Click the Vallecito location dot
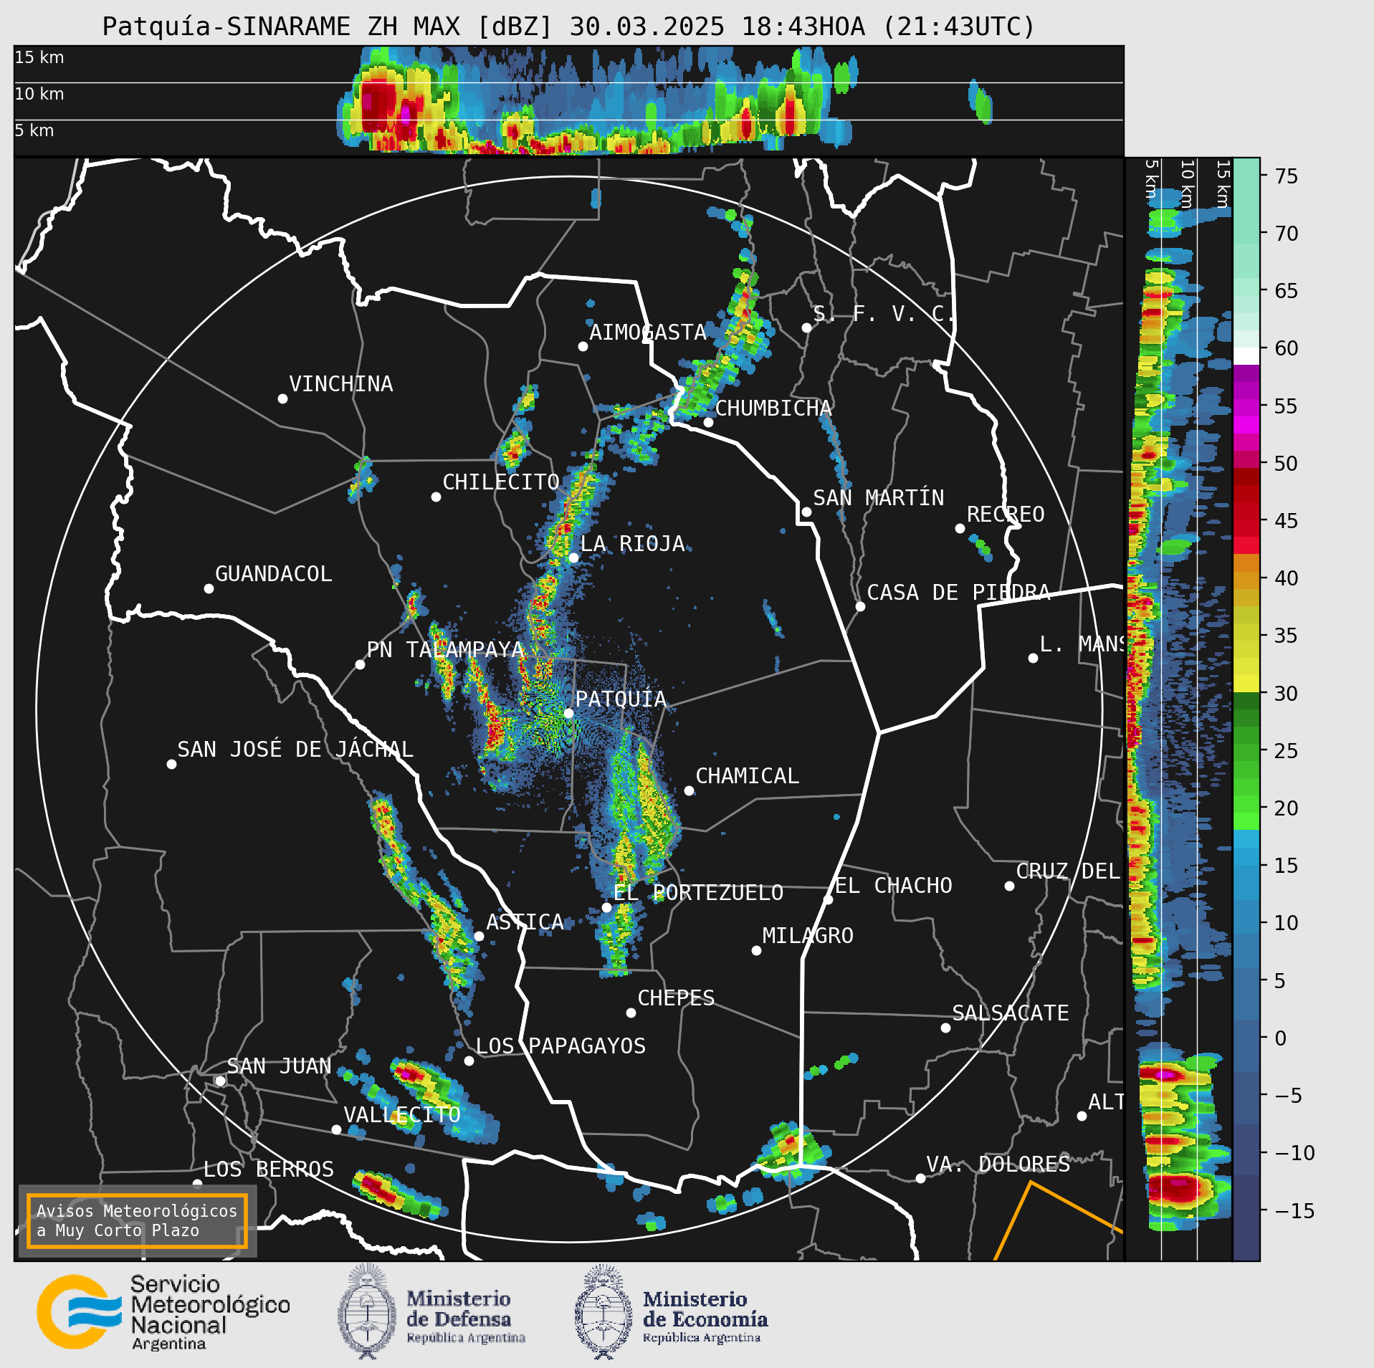Screen dimensions: 1374x1368 336,1129
